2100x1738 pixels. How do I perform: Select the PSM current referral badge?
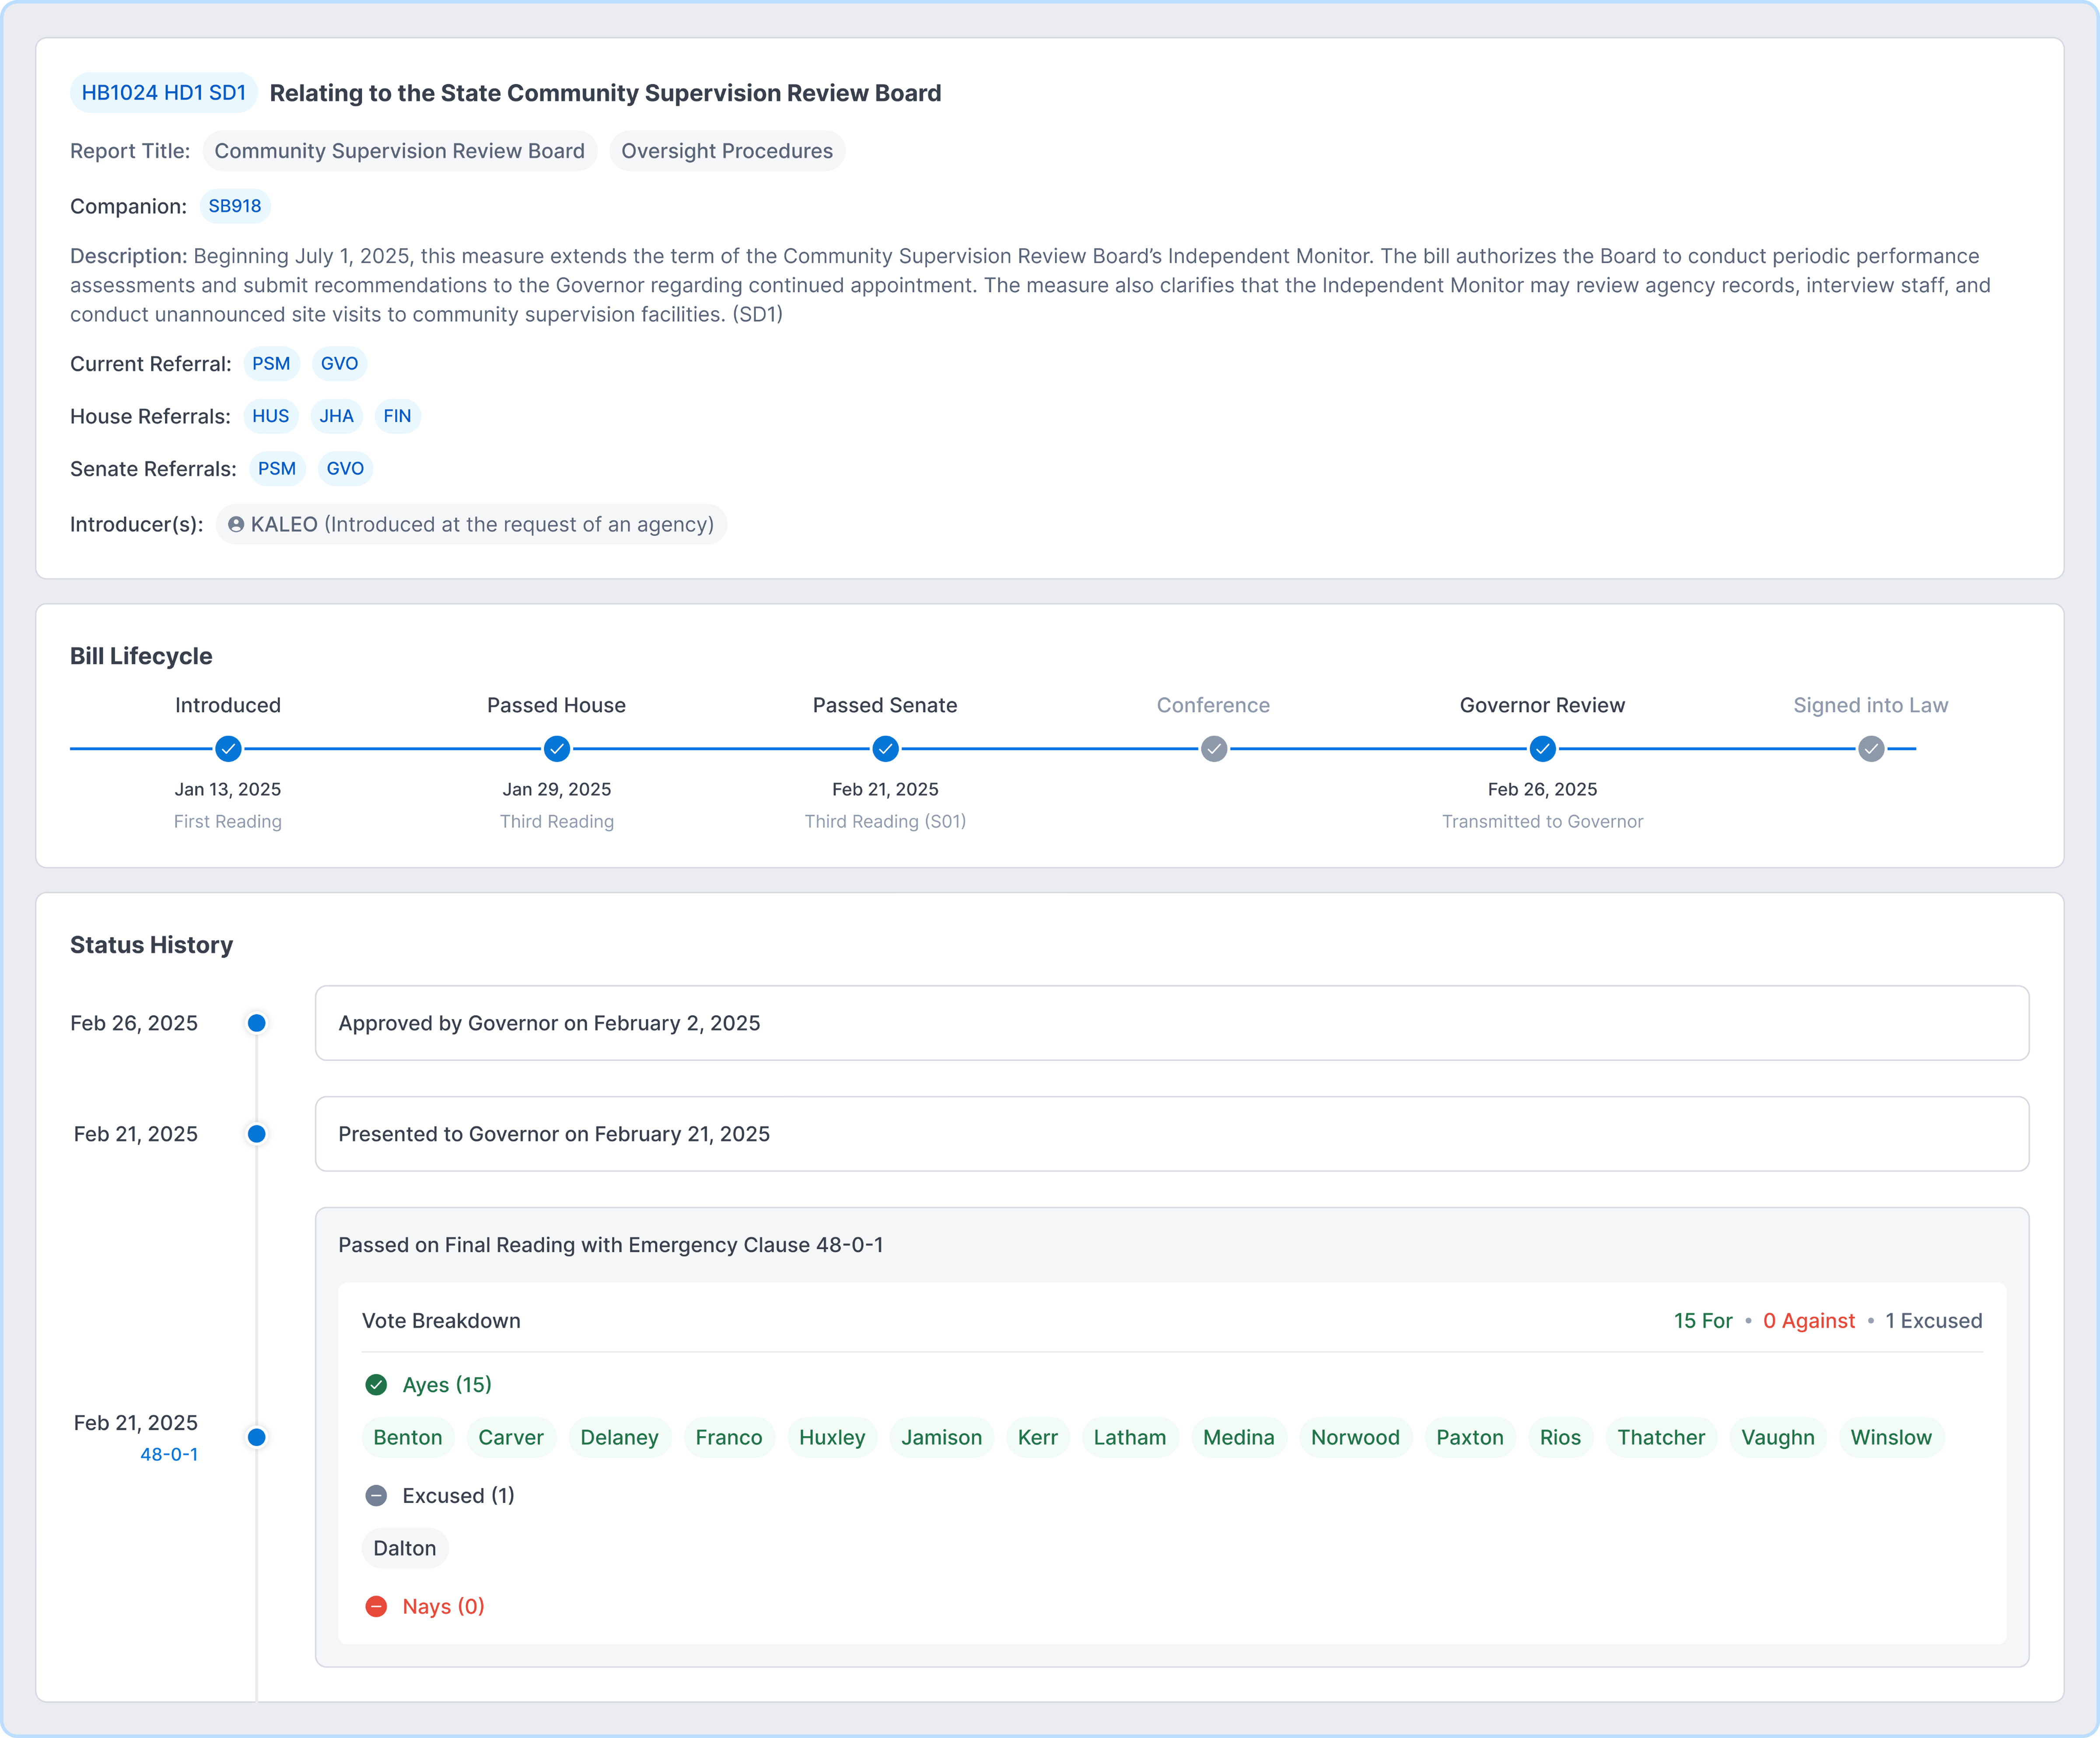pos(271,364)
